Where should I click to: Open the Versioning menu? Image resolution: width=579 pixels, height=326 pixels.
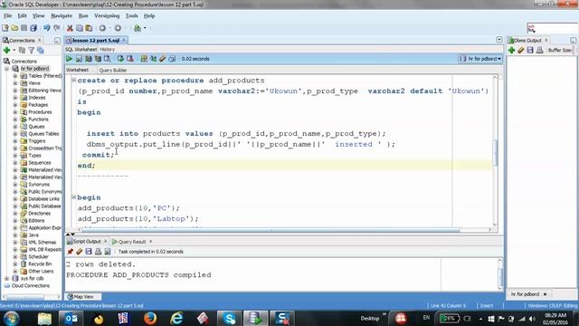tap(107, 16)
